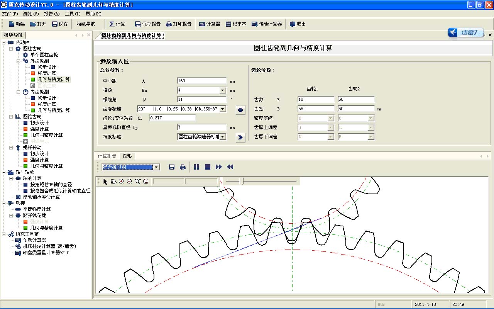Screen dimensions: 494x309
Task: Open the 工具(T) menu
Action: coord(73,14)
